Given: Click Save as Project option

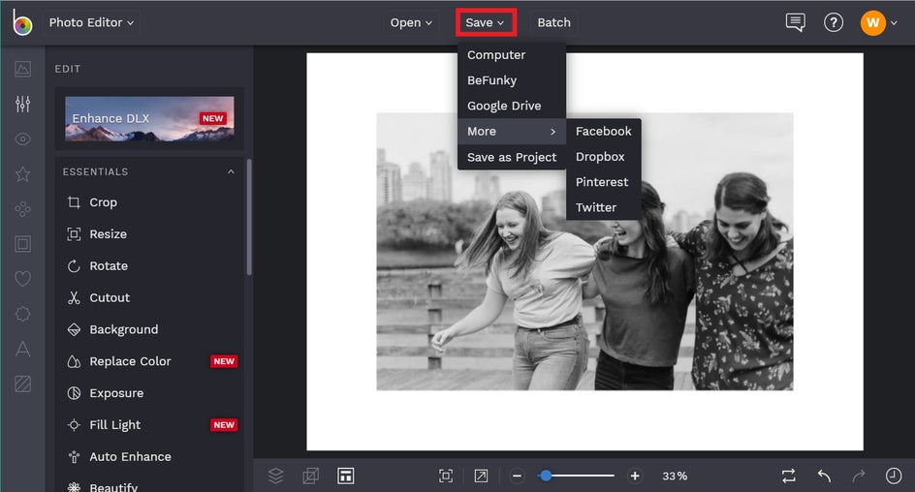Looking at the screenshot, I should point(512,157).
